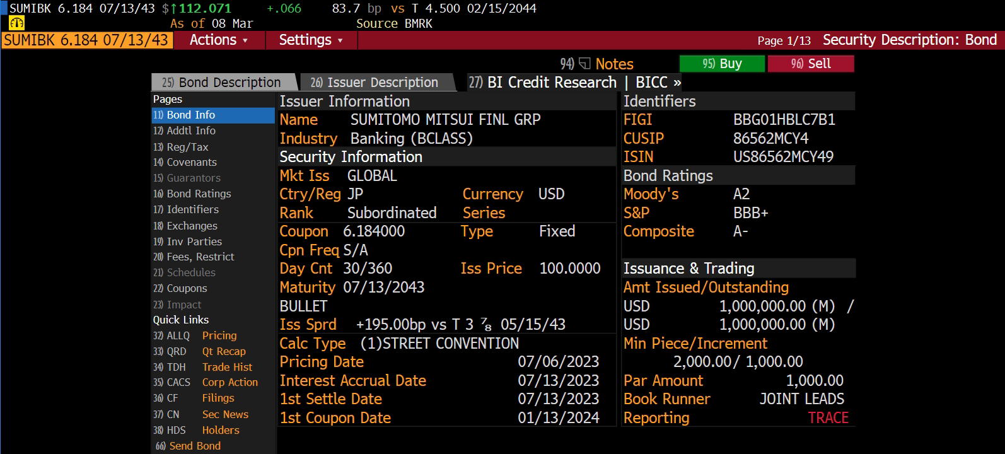Click the Pricing Date value 07/06/2023

point(559,362)
